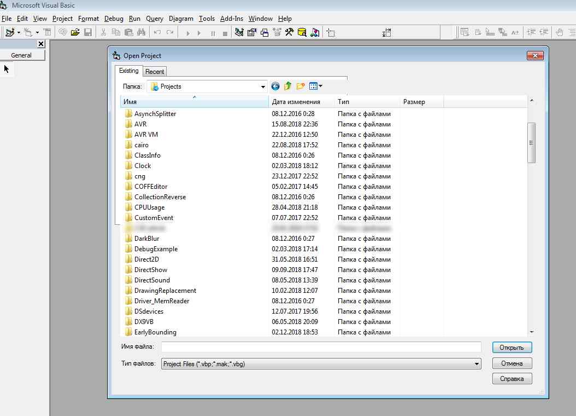
Task: Go back using the blue arrow in Open Project
Action: pyautogui.click(x=275, y=86)
